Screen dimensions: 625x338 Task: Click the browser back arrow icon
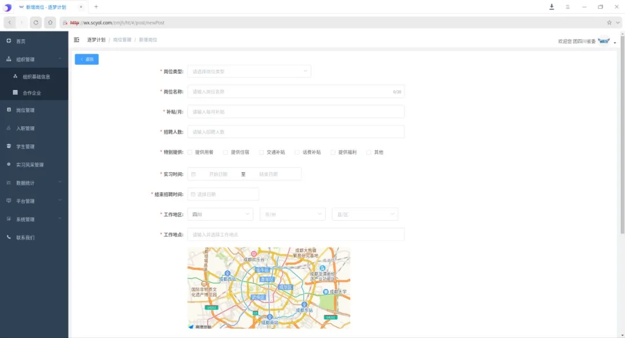pos(10,22)
